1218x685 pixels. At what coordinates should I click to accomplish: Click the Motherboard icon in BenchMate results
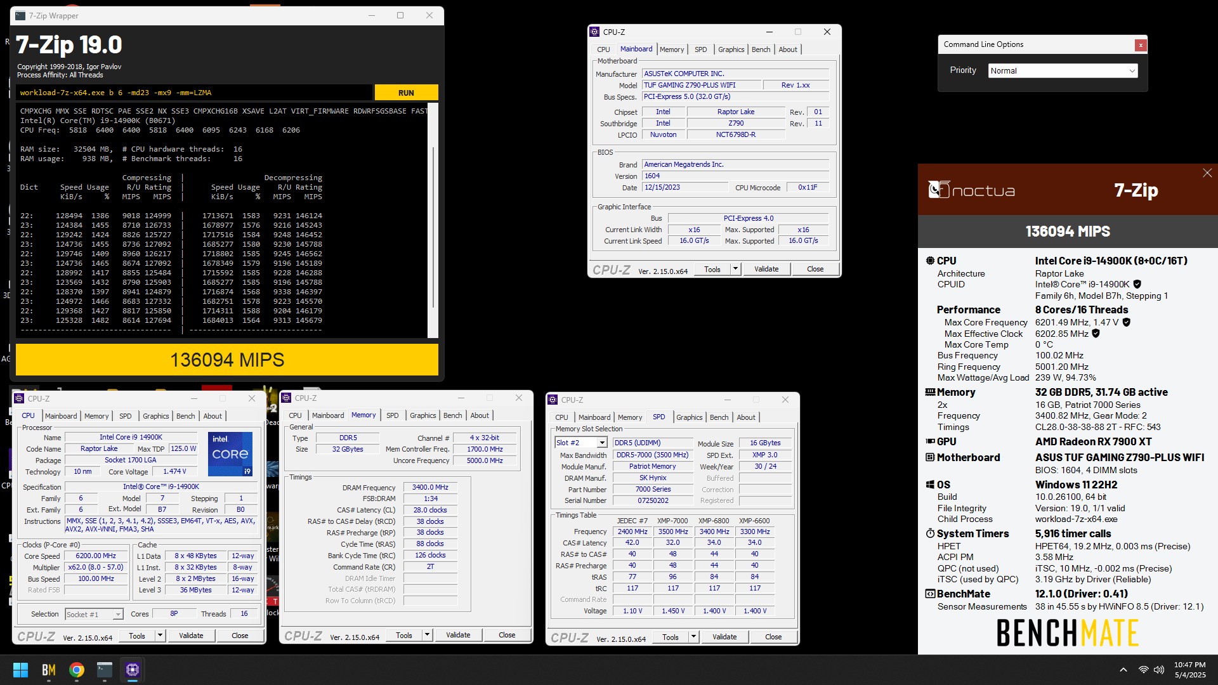pyautogui.click(x=930, y=457)
